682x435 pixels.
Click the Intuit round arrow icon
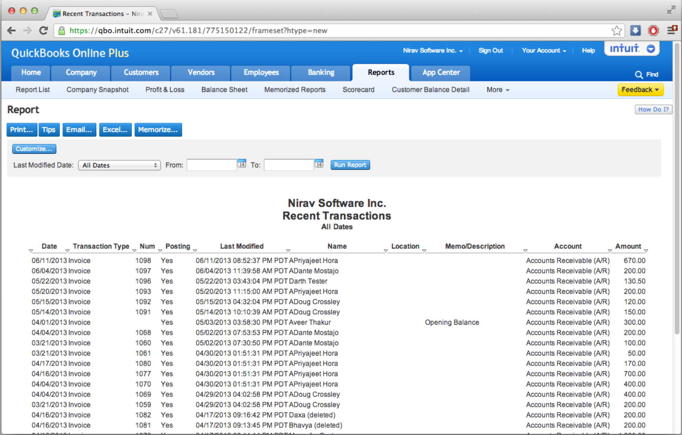pyautogui.click(x=651, y=49)
